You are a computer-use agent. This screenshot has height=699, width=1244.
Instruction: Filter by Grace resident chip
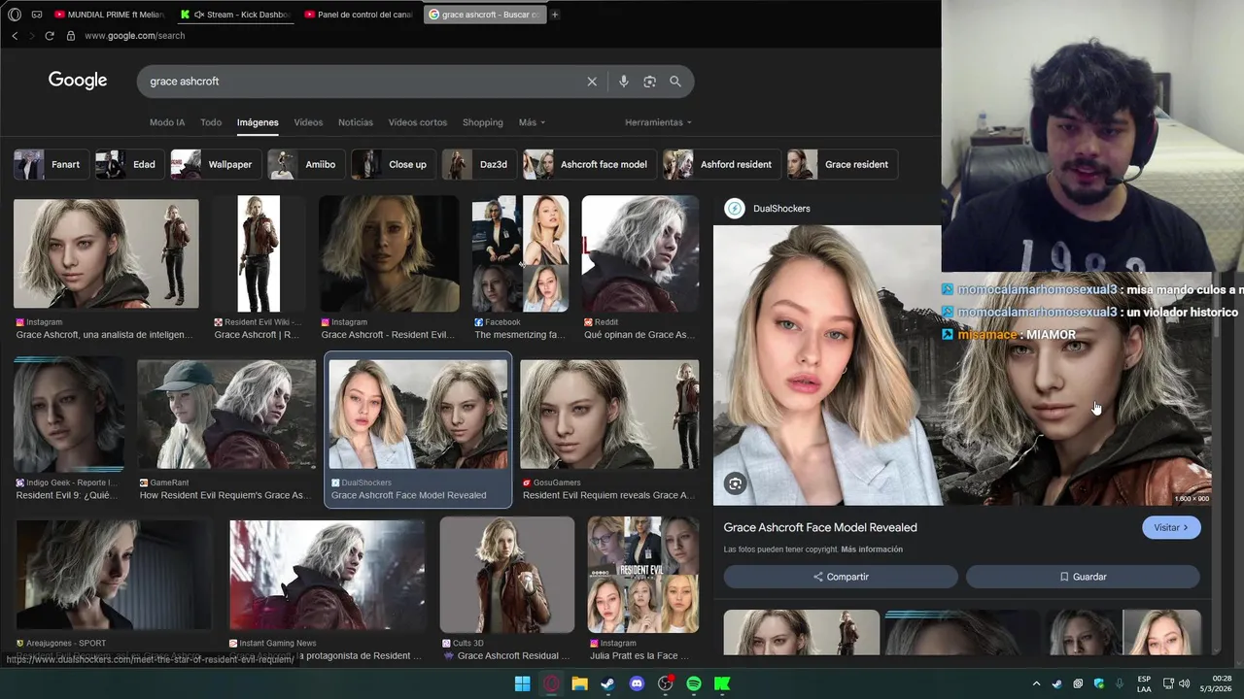842,164
